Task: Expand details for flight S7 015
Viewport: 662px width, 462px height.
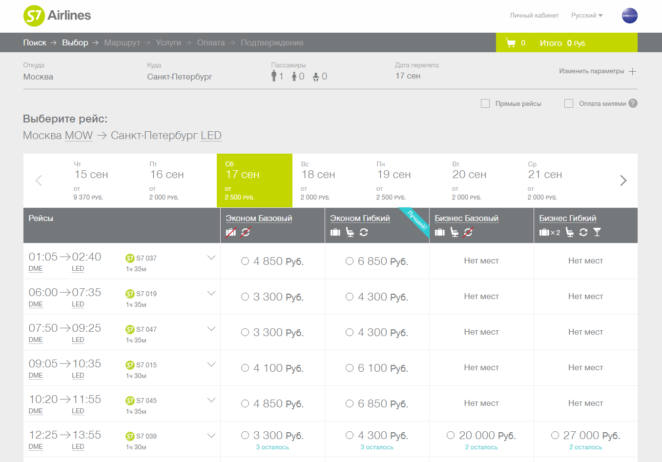Action: (211, 364)
